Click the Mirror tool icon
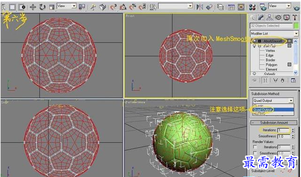 tap(200, 7)
